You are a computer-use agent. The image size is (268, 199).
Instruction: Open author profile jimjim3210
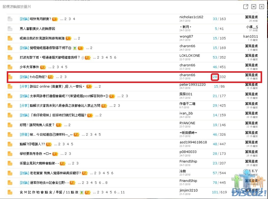[188, 190]
